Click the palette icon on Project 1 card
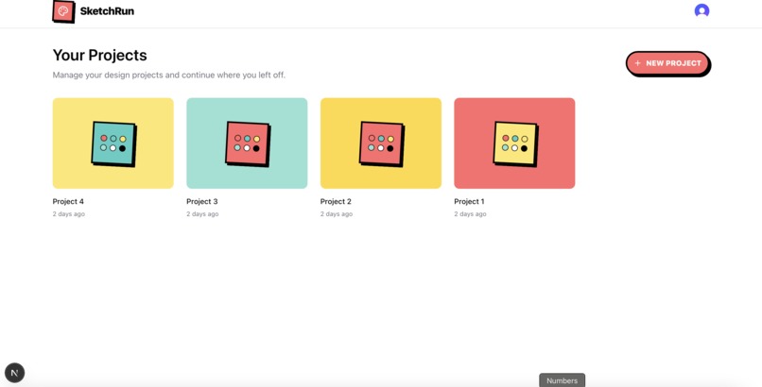Viewport: 762px width, 387px height. point(515,144)
